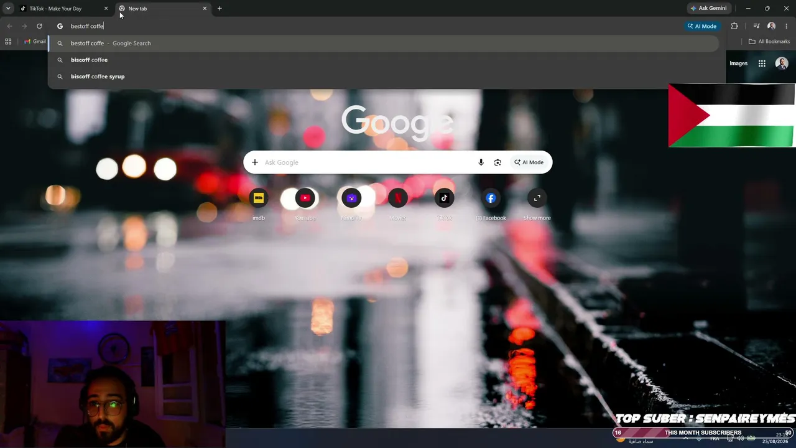796x448 pixels.
Task: Click the FRA language indicator in taskbar
Action: (x=715, y=438)
